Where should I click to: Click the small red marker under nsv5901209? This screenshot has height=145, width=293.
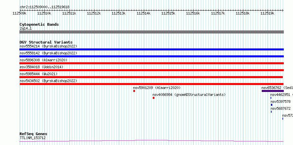(x=134, y=91)
